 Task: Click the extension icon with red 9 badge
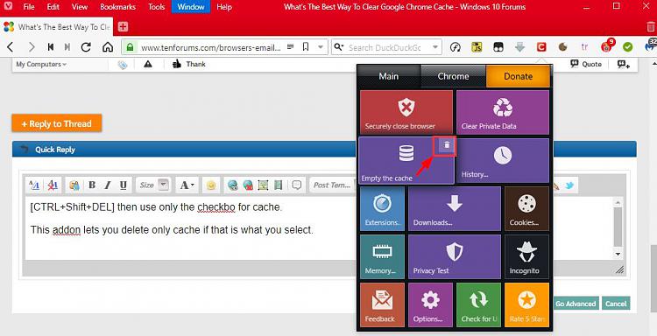pos(607,46)
